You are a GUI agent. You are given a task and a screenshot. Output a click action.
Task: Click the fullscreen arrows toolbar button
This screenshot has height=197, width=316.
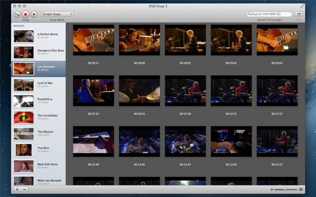17,14
